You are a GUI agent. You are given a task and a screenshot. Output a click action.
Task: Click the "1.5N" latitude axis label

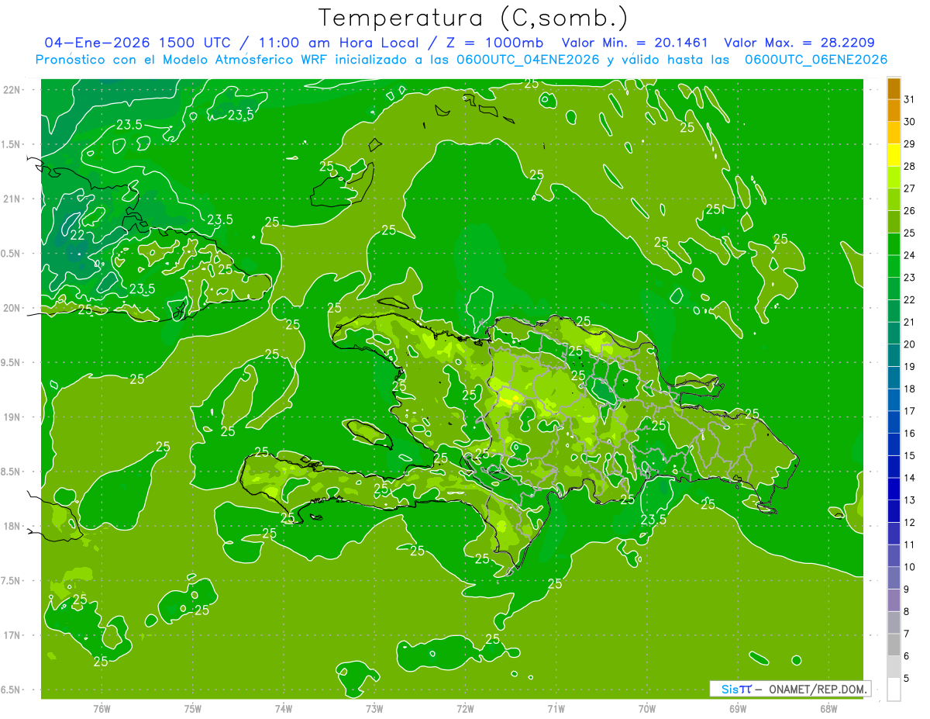11,144
